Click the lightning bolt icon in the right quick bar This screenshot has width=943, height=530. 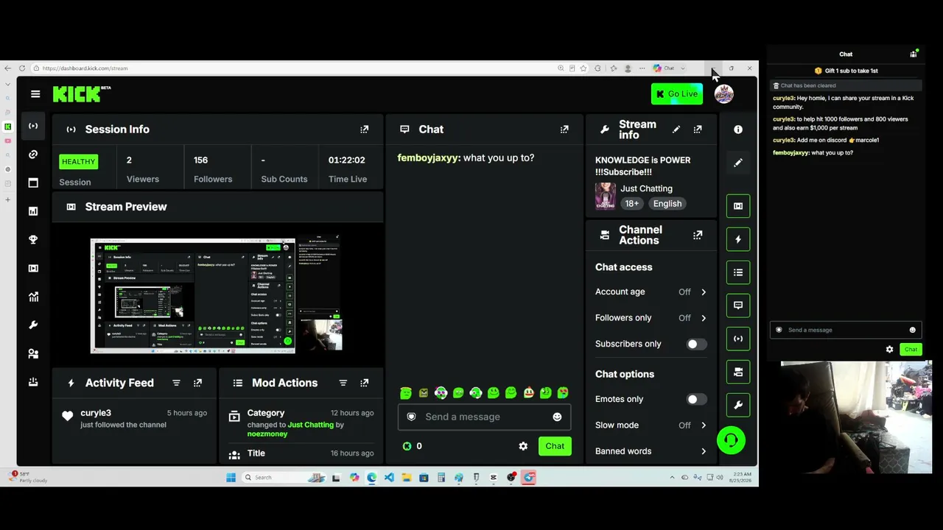click(738, 239)
